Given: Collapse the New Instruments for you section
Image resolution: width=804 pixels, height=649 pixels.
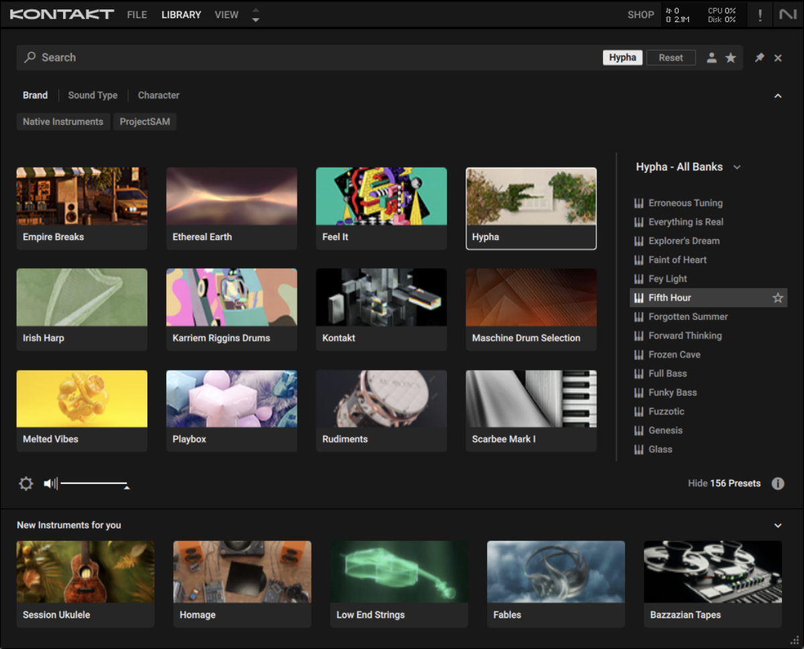Looking at the screenshot, I should (778, 526).
